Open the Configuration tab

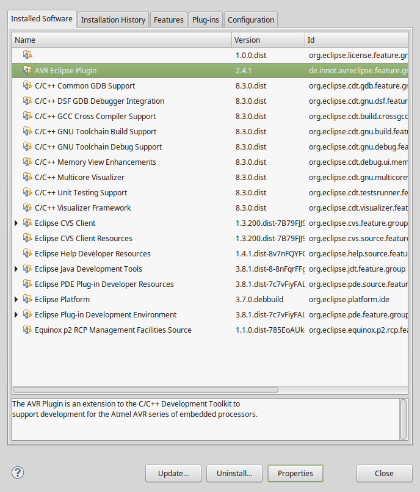coord(251,20)
